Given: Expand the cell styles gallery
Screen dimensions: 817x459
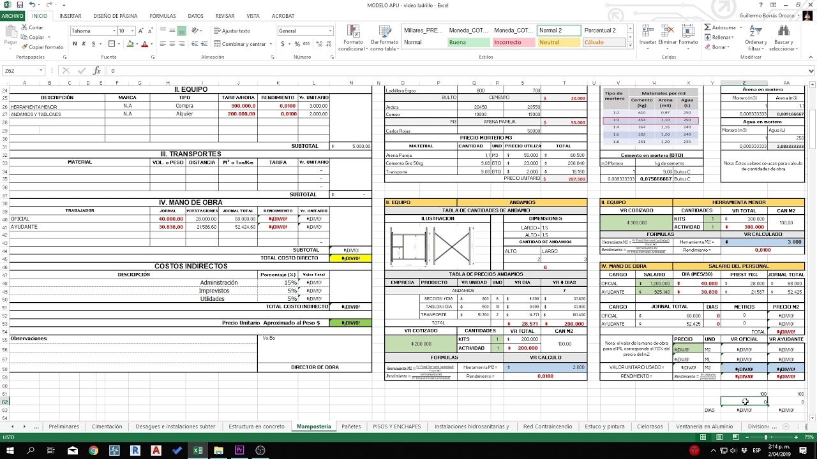Looking at the screenshot, I should (631, 47).
